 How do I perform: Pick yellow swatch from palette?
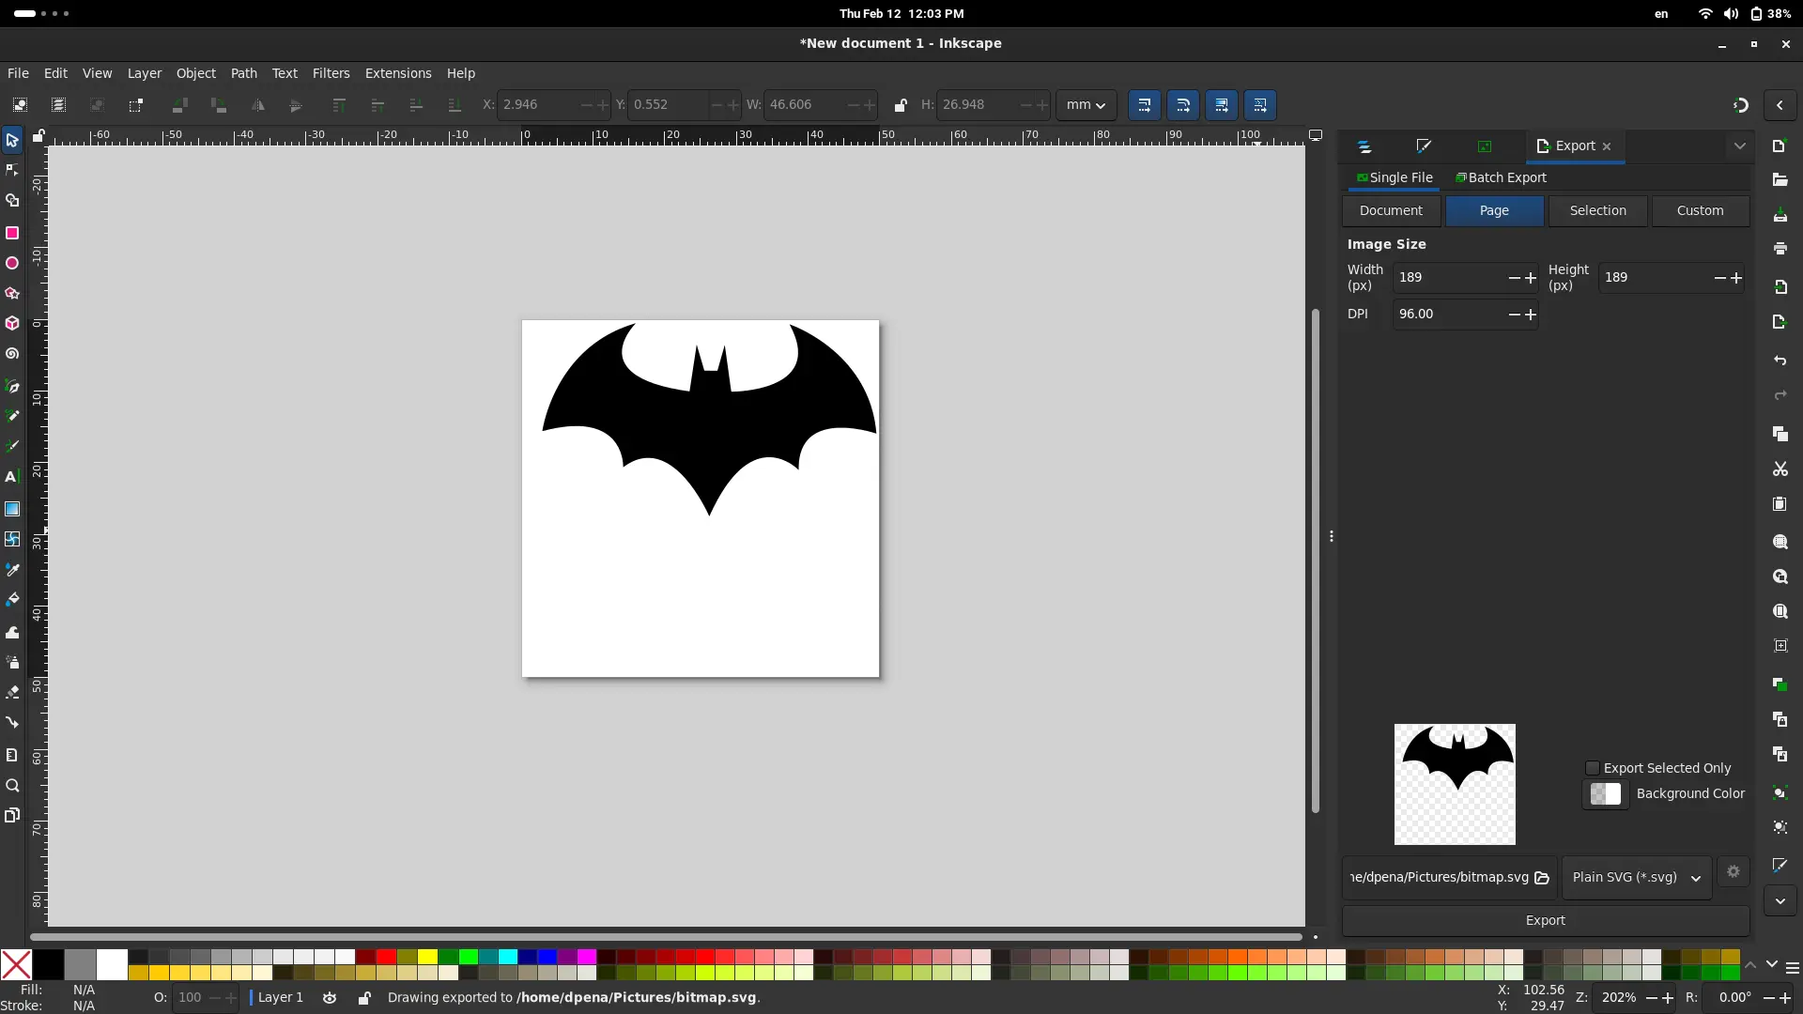[x=427, y=957]
